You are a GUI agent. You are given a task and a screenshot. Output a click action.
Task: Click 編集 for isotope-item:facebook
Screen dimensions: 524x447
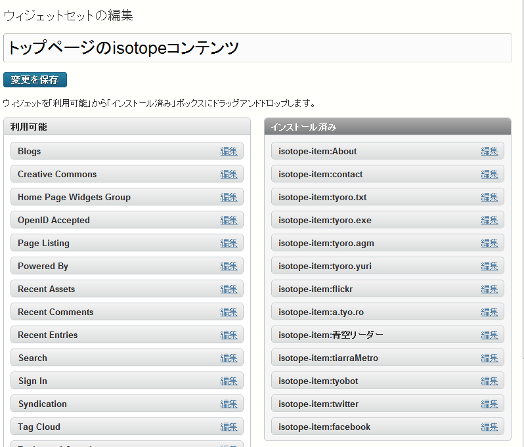(x=489, y=427)
